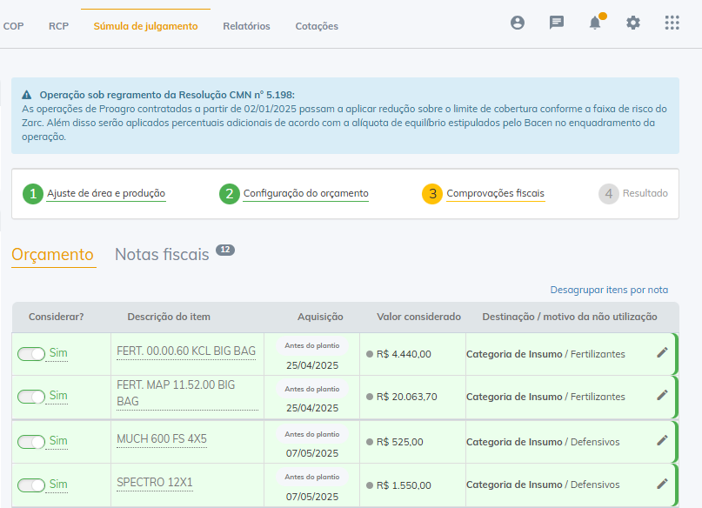Open the chat messages icon
Screen dimensions: 702x508
click(x=557, y=23)
